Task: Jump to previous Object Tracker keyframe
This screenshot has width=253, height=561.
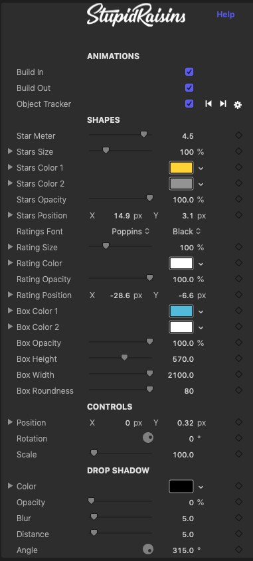Action: click(209, 104)
